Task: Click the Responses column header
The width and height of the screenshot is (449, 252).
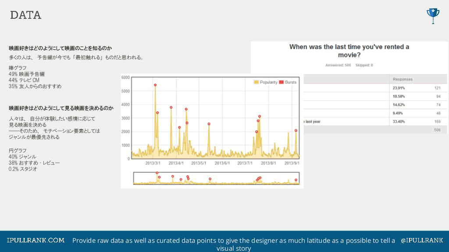Action: 402,79
